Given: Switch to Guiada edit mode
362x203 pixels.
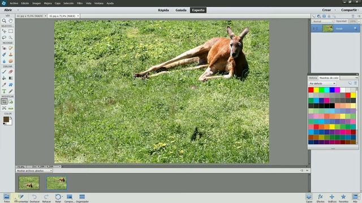Looking at the screenshot, I should click(x=181, y=10).
